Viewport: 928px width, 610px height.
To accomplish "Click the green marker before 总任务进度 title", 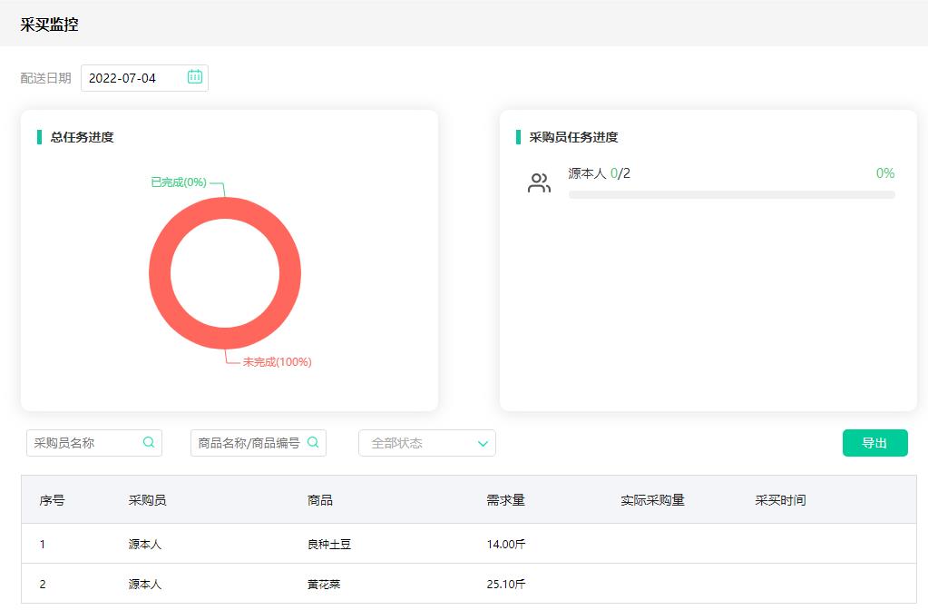I will [x=37, y=135].
